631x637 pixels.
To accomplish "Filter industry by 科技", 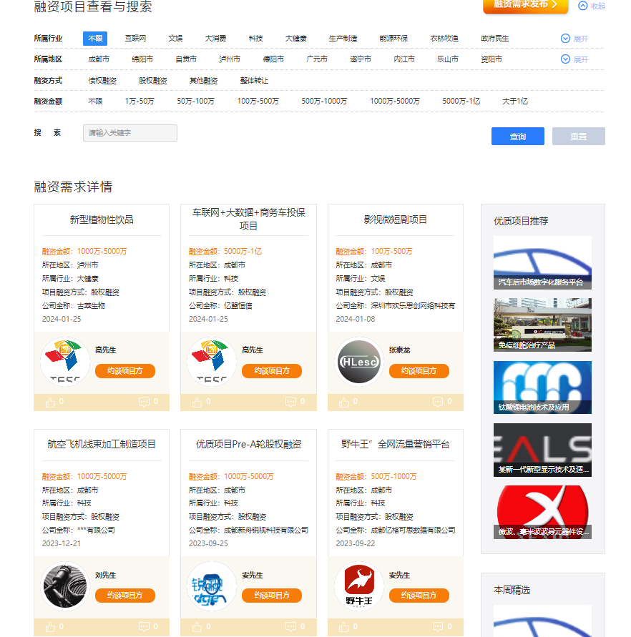I will (x=255, y=39).
